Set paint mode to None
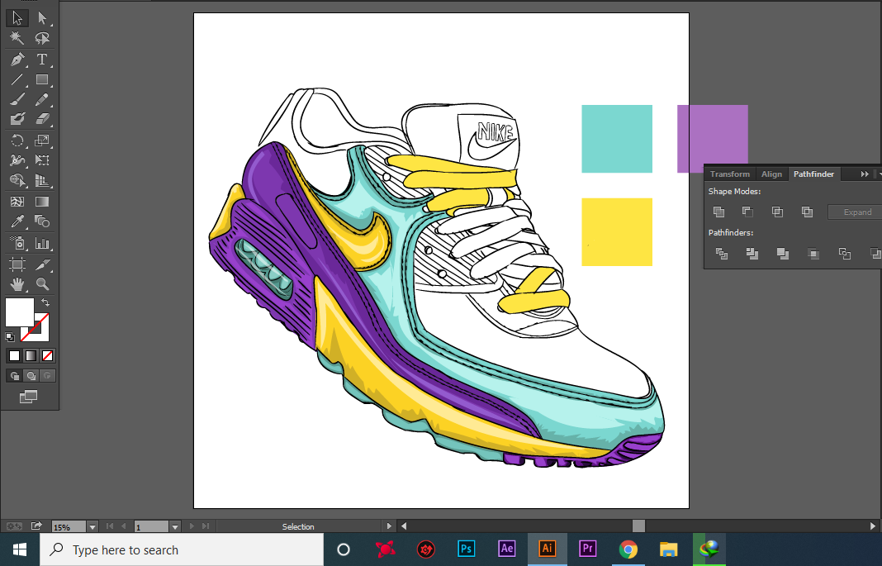Screen dimensions: 882x566 coord(48,356)
